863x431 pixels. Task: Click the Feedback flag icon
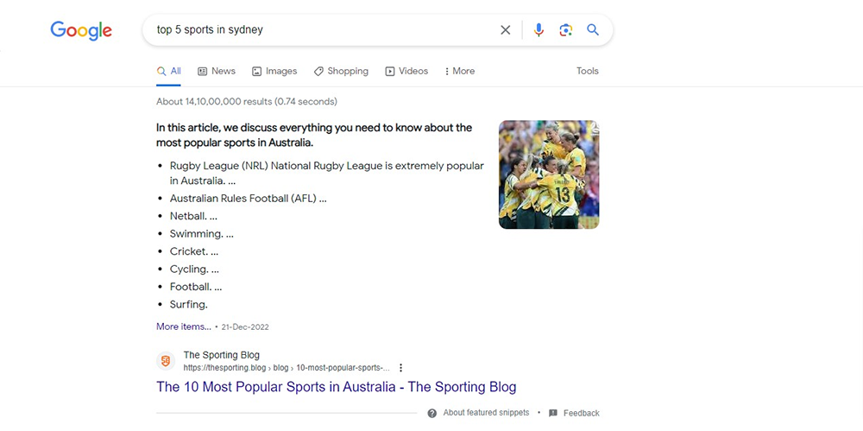click(553, 413)
